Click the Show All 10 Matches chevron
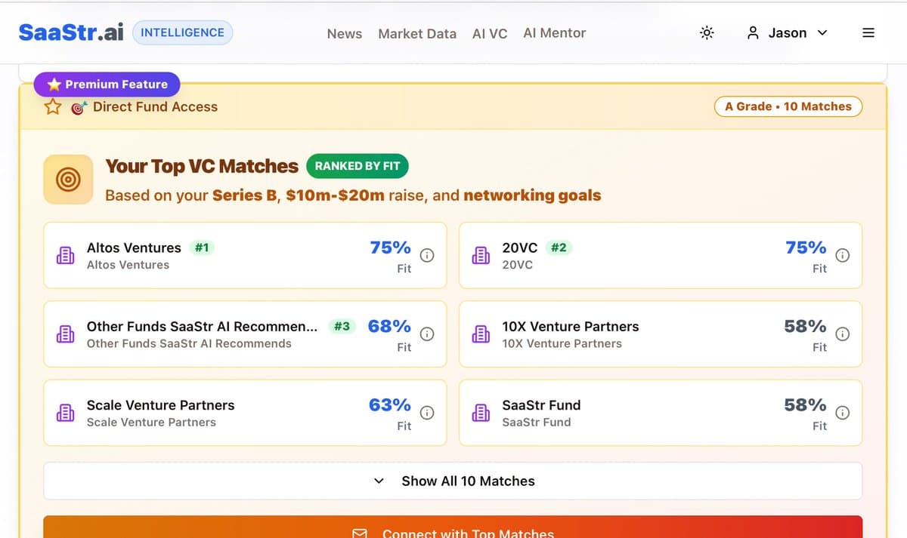The width and height of the screenshot is (907, 538). [378, 481]
